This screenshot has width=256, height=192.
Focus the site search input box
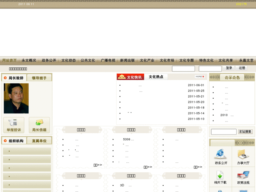(x=224, y=132)
